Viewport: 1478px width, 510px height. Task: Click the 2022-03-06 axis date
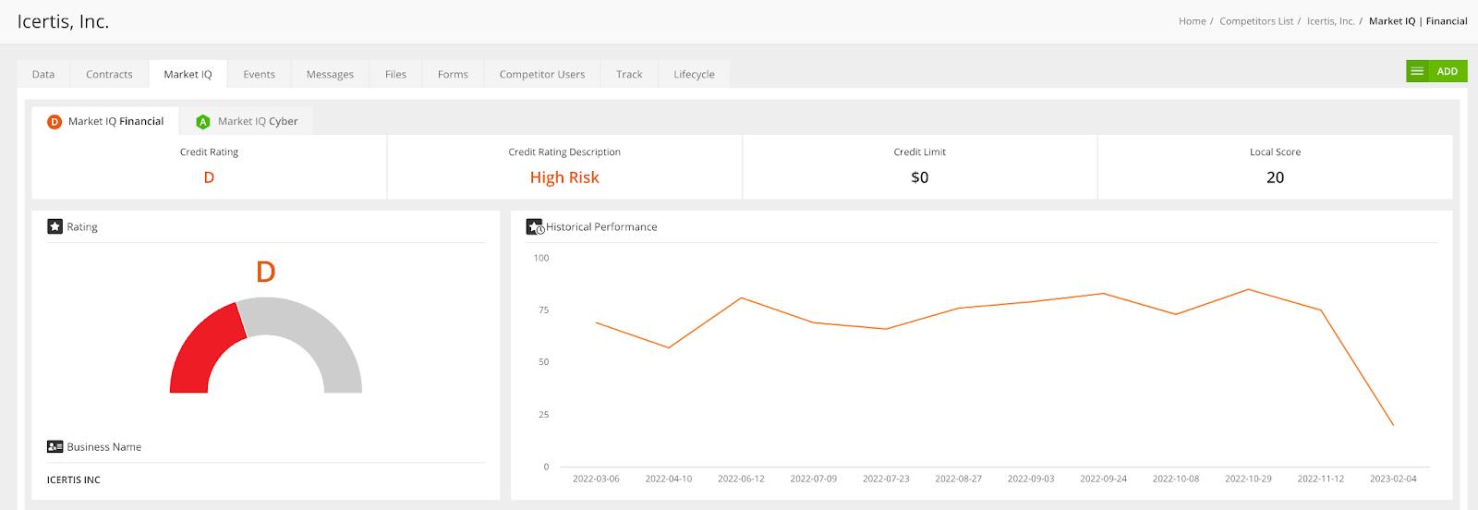pyautogui.click(x=596, y=479)
